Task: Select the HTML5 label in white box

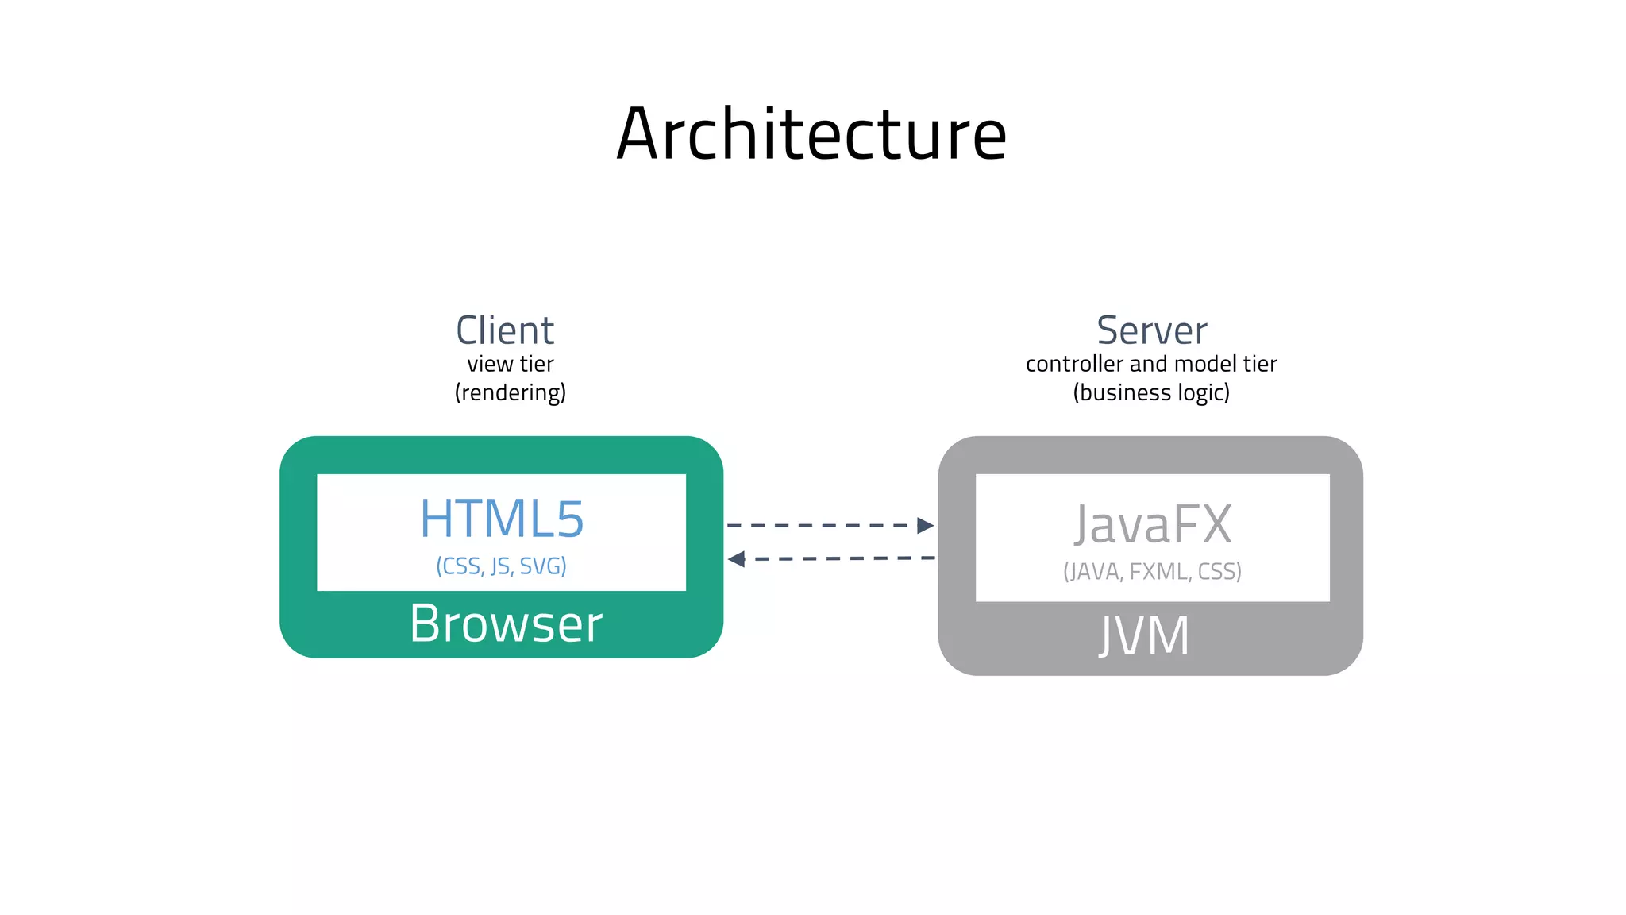Action: point(502,519)
